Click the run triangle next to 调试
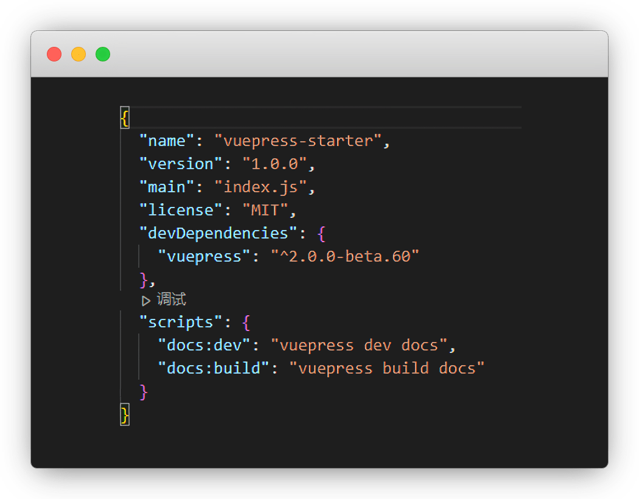The height and width of the screenshot is (499, 639). pos(145,299)
